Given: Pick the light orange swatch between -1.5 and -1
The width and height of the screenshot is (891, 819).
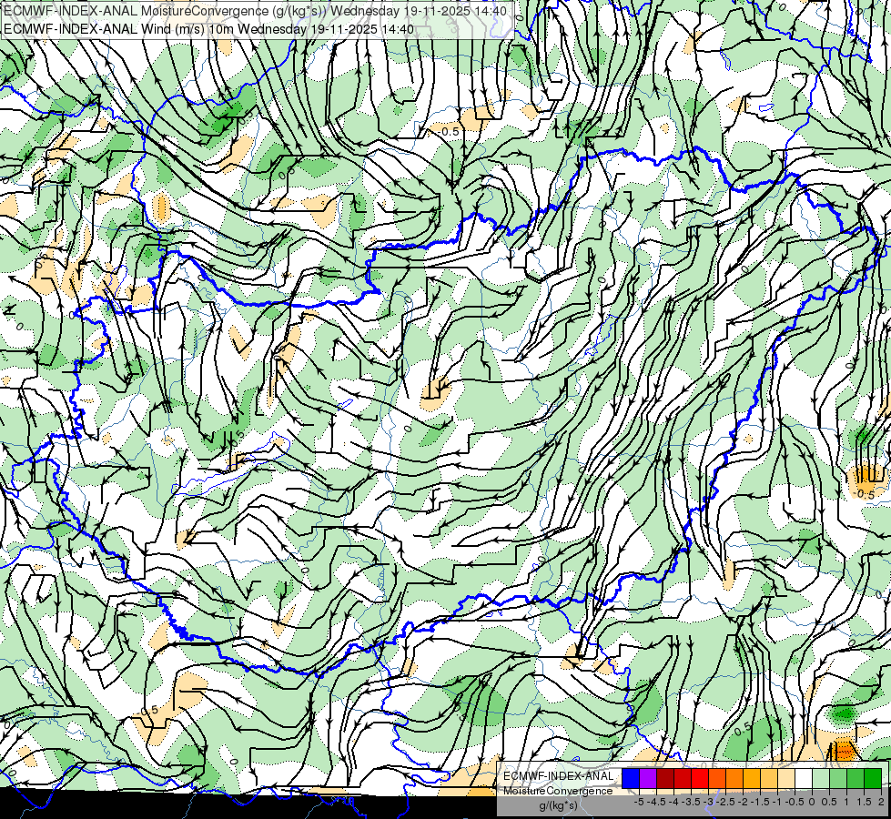Looking at the screenshot, I should click(769, 778).
